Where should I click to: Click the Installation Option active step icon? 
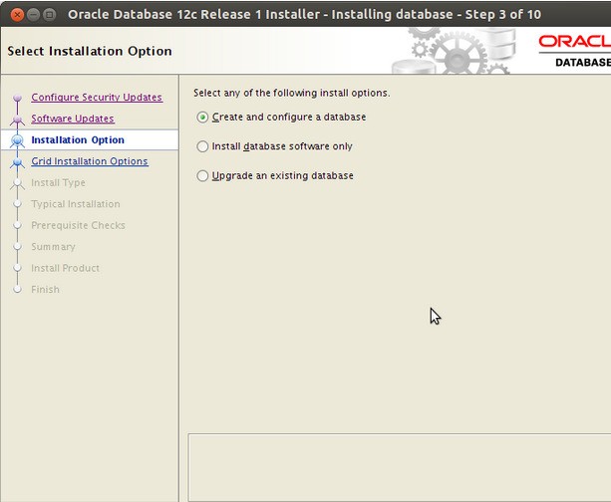17,139
